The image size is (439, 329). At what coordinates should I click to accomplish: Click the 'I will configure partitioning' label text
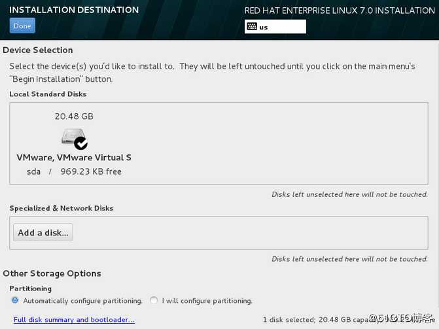(207, 301)
